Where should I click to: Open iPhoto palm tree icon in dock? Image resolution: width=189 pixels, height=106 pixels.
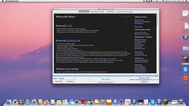point(90,102)
